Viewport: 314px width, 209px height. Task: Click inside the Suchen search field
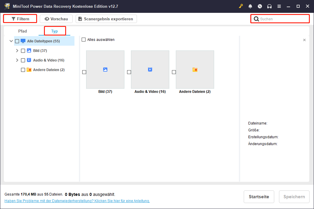click(280, 19)
